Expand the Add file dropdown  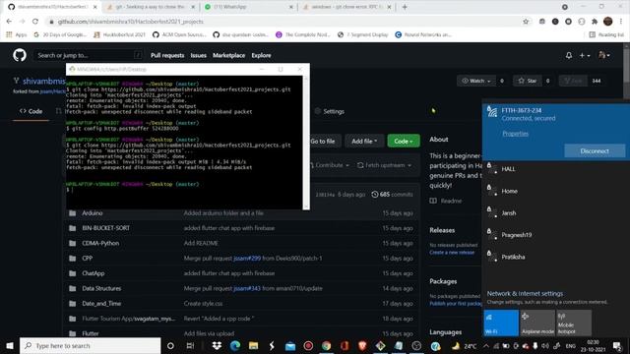click(x=364, y=141)
